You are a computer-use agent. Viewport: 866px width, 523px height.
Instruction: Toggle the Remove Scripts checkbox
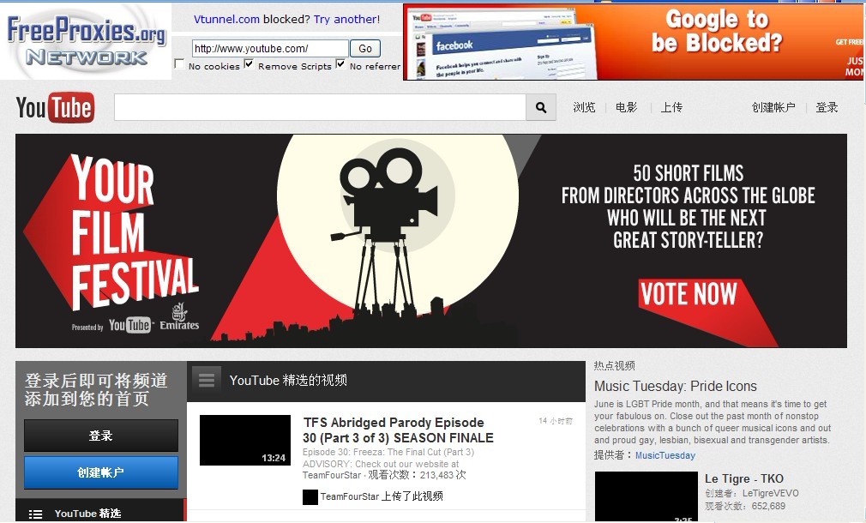[250, 64]
